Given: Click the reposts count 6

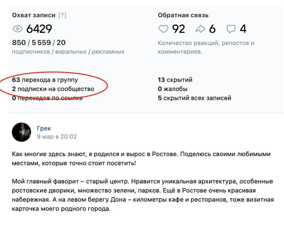Looking at the screenshot, I should [212, 29].
